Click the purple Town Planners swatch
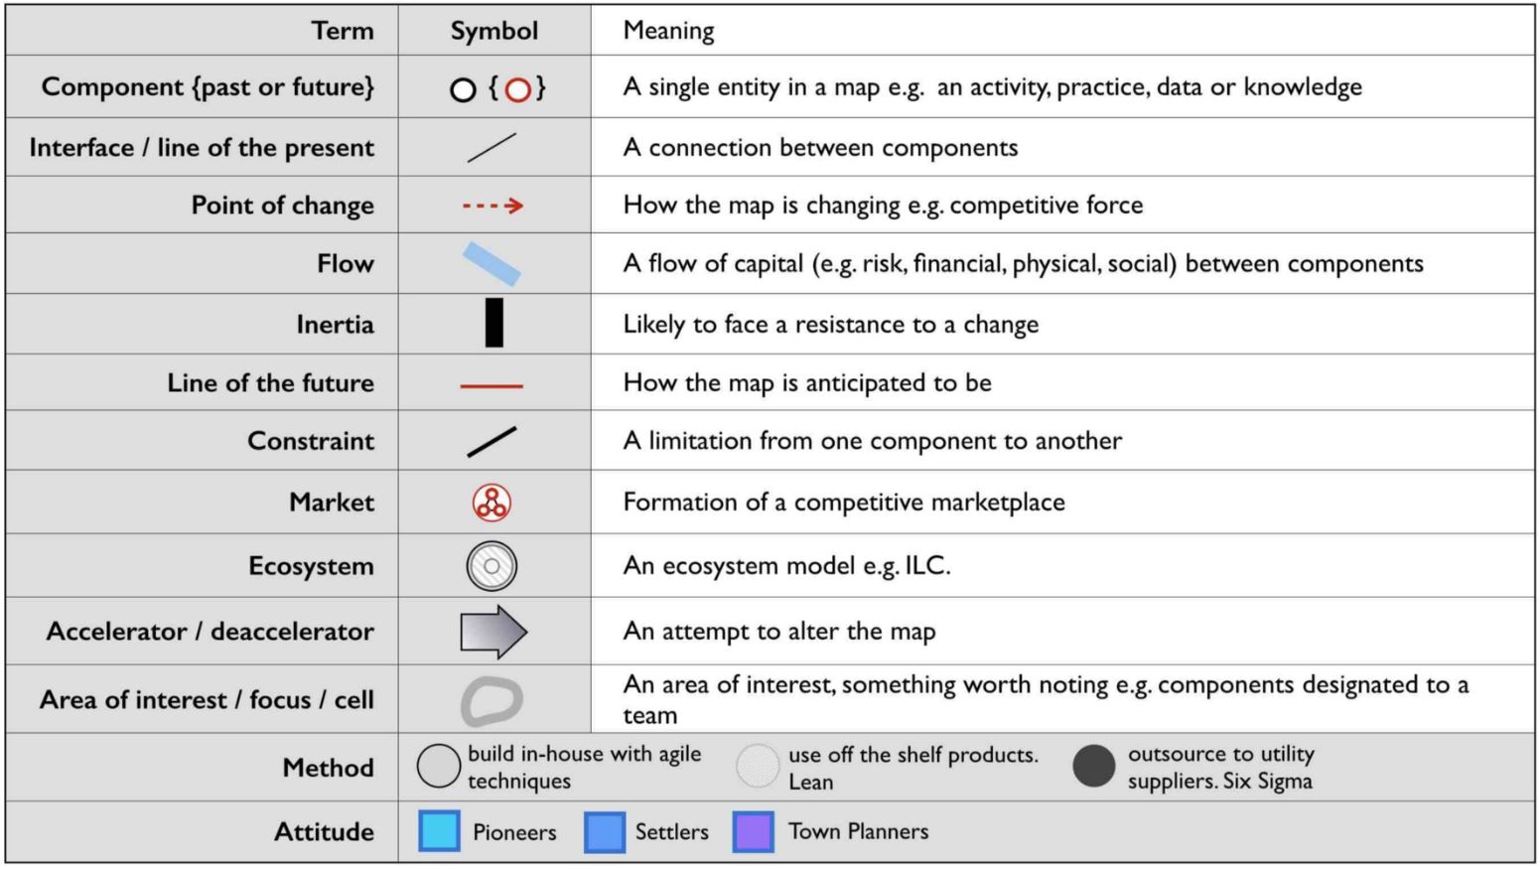The image size is (1540, 869). point(754,832)
